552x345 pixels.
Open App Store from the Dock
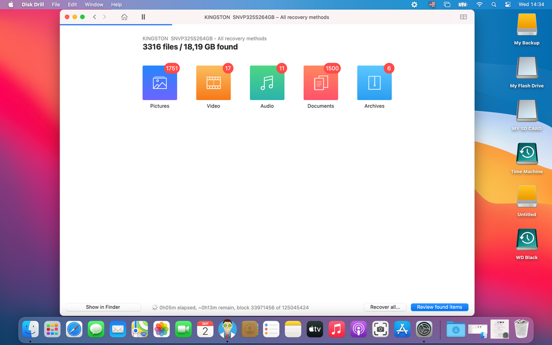pyautogui.click(x=403, y=329)
